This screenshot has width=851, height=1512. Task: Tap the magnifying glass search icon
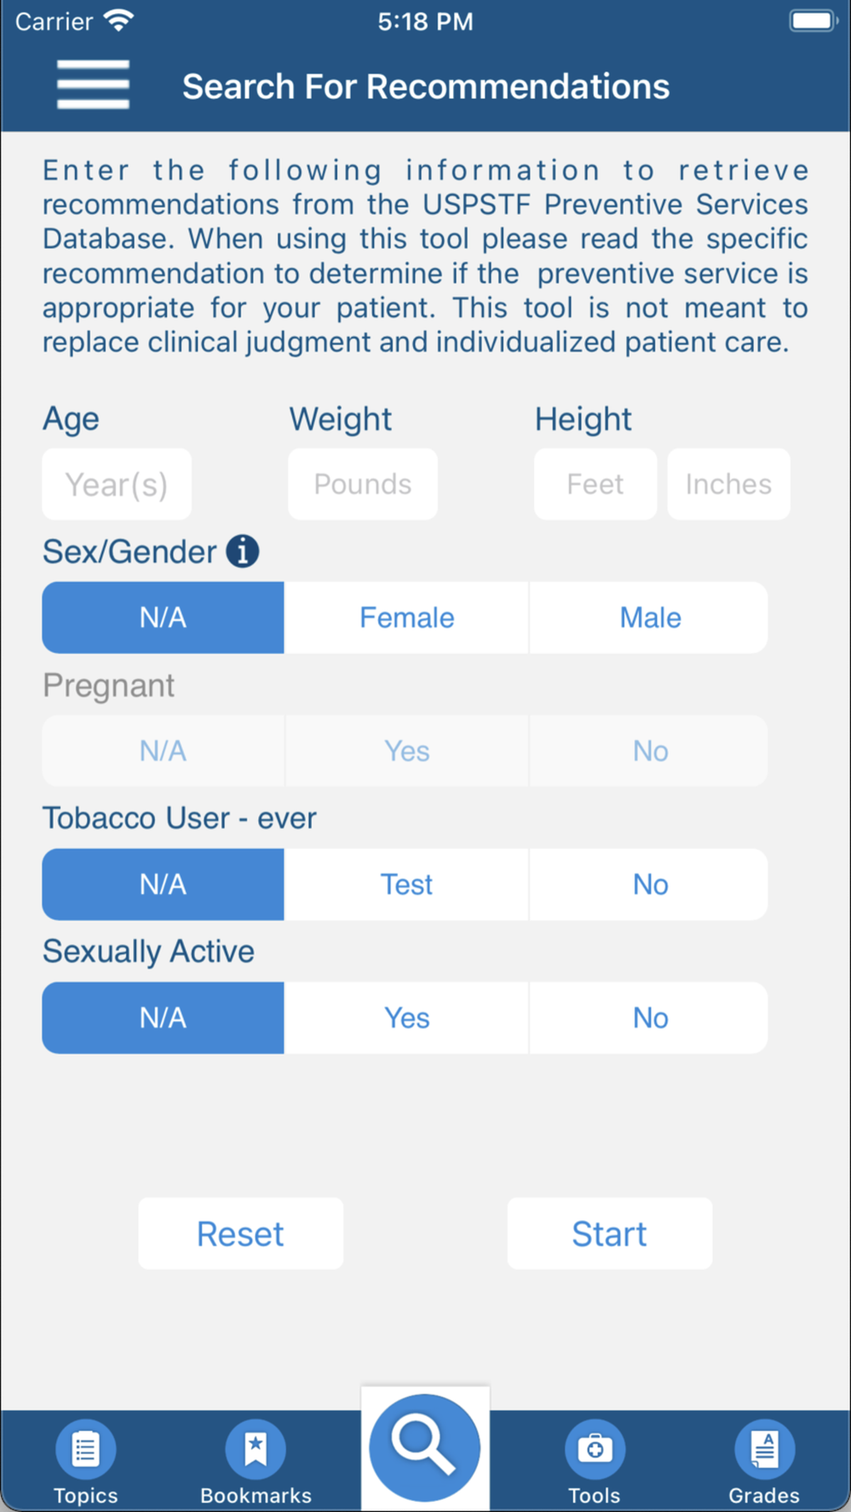click(x=425, y=1447)
